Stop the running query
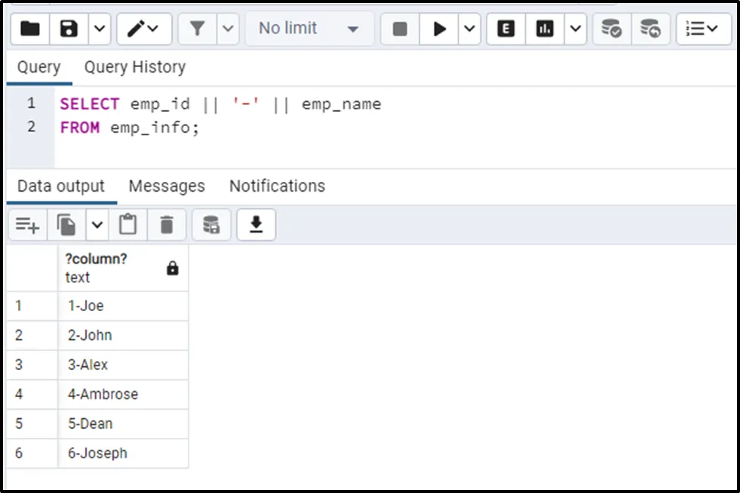 (x=400, y=29)
